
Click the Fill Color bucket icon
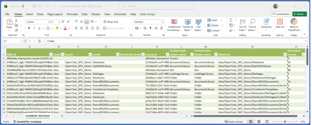point(57,28)
